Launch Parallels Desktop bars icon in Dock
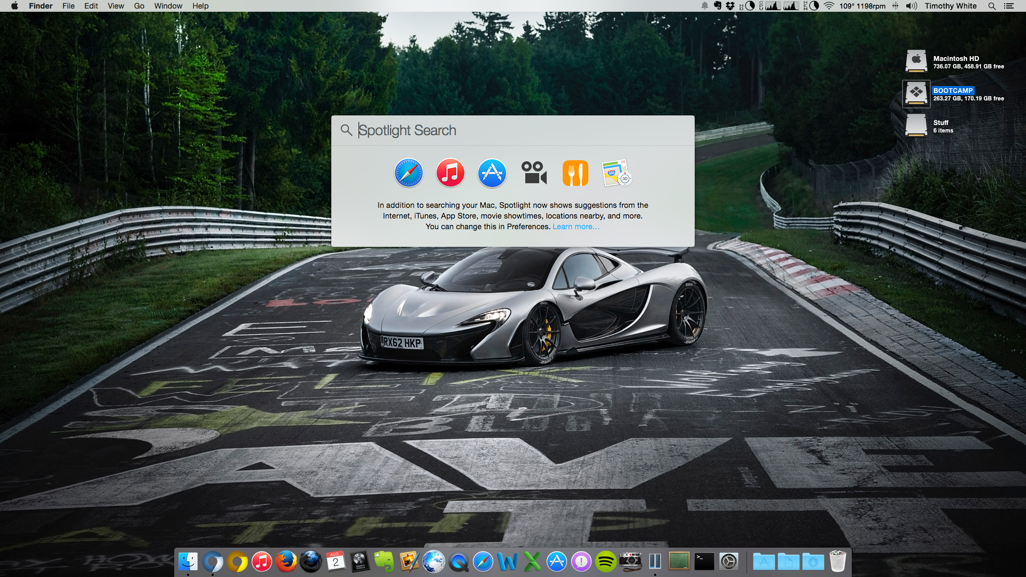Viewport: 1026px width, 577px height. click(655, 562)
